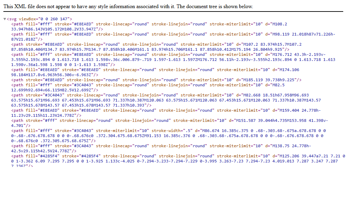
Task: Click the style information notice text
Action: (x=128, y=6)
